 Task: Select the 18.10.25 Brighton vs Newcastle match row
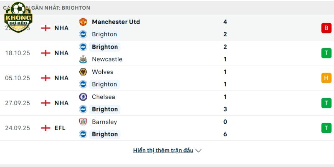click(167, 53)
